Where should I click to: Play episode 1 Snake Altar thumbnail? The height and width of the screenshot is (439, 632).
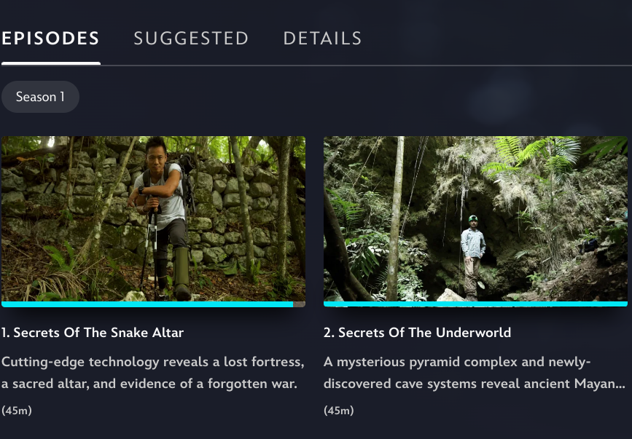pyautogui.click(x=153, y=219)
